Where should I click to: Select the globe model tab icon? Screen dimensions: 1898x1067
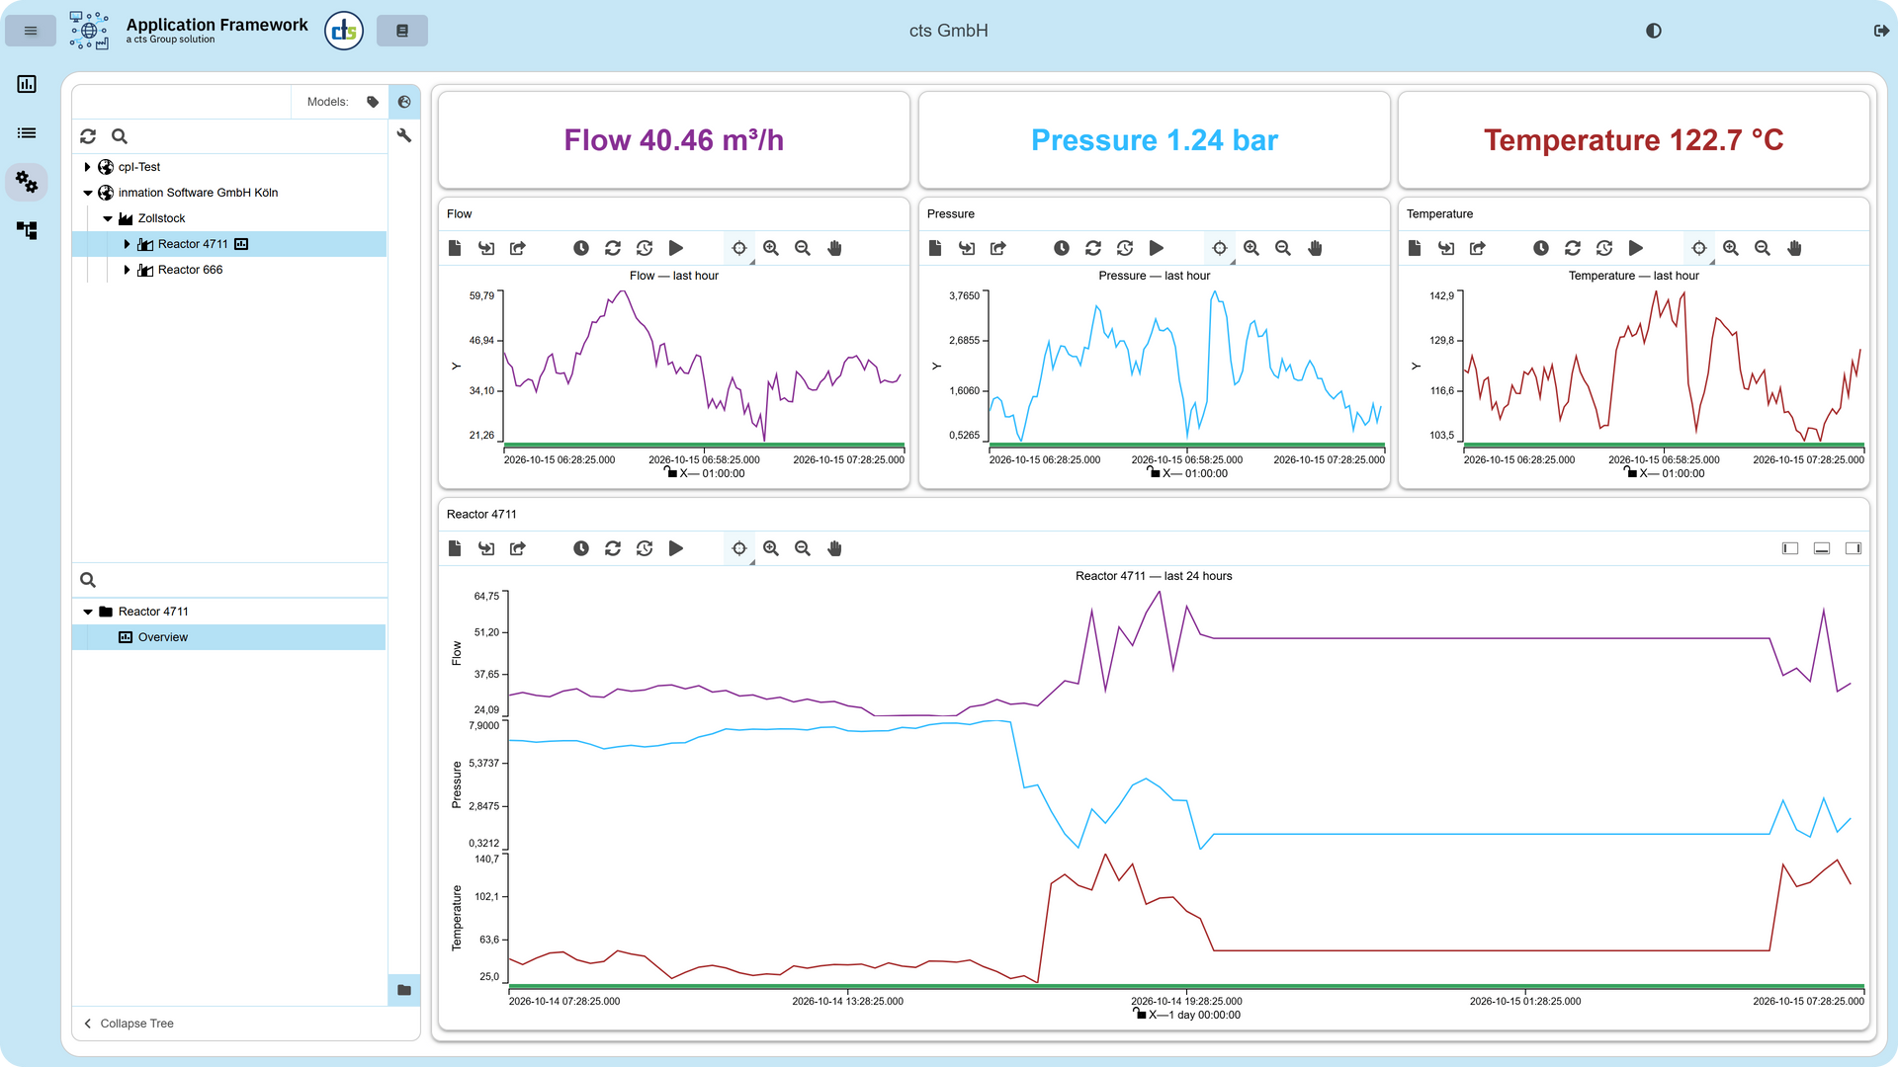coord(404,102)
